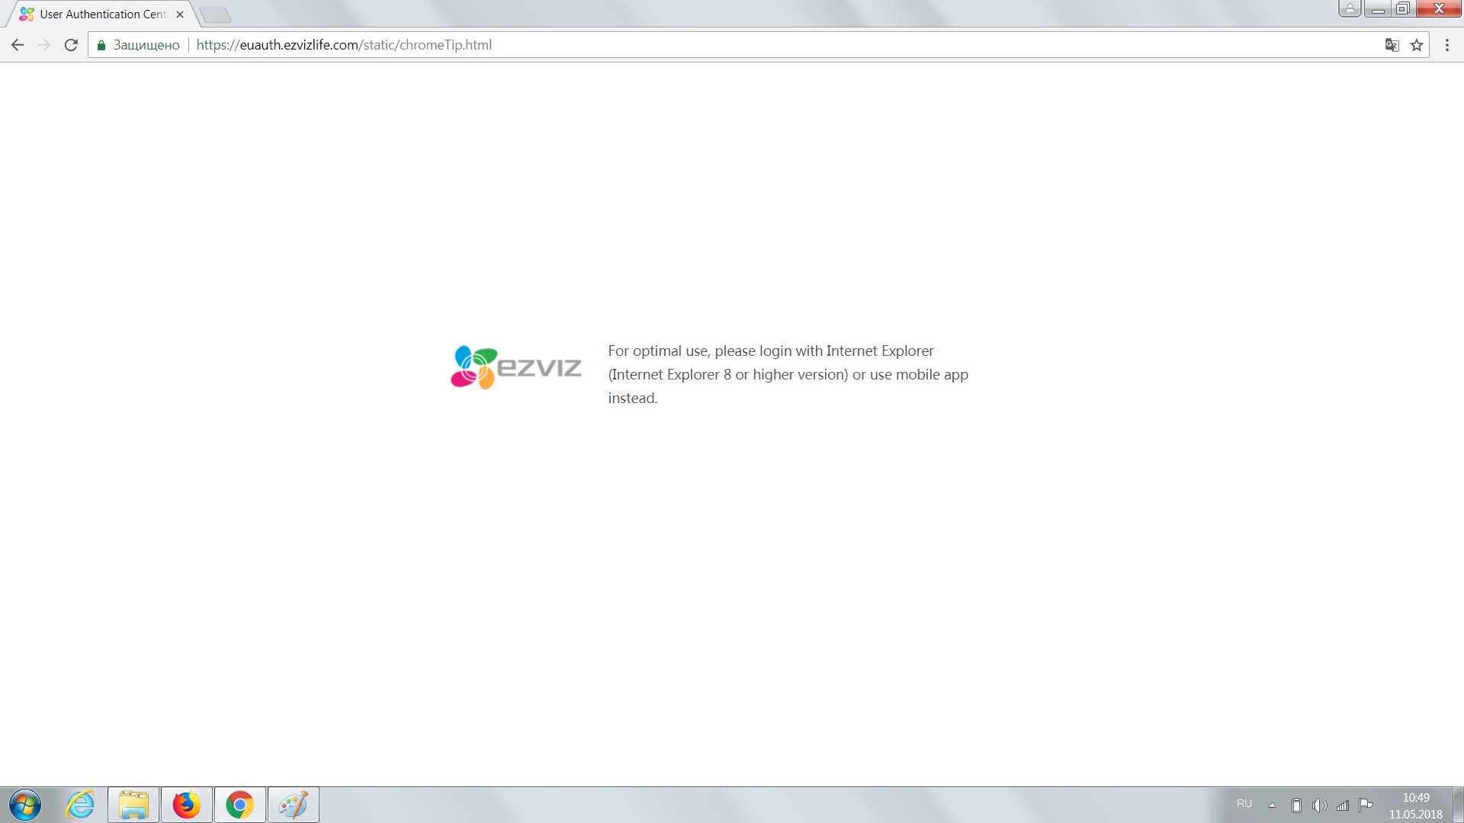Open the Windows Start menu

[x=25, y=805]
